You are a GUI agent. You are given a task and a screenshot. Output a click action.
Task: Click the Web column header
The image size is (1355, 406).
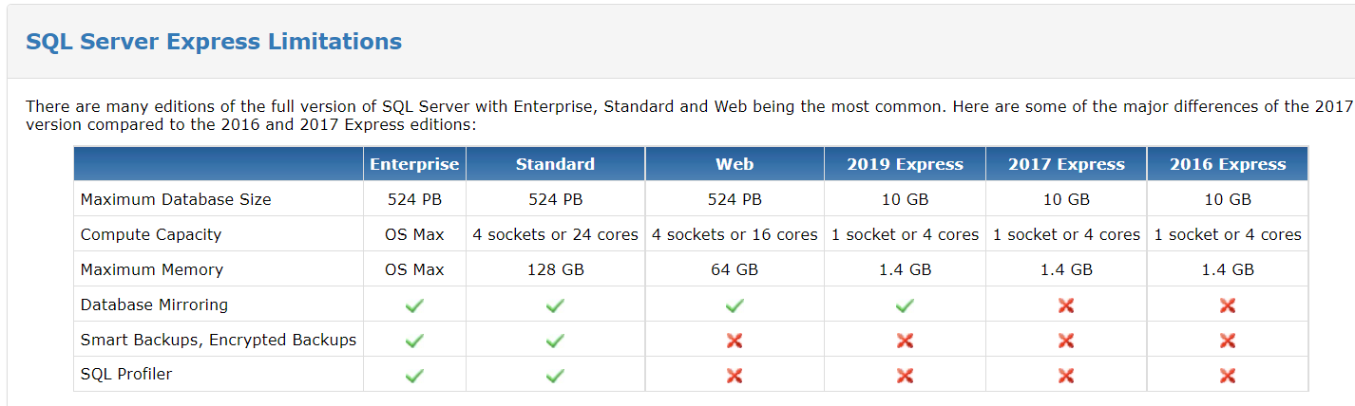pos(735,164)
